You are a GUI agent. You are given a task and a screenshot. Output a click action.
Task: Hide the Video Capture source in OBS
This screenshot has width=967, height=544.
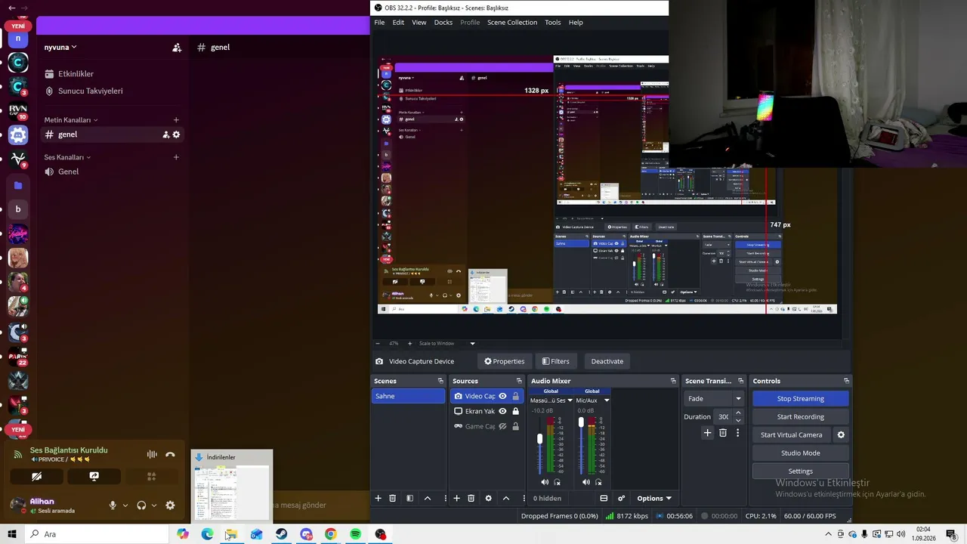point(502,396)
